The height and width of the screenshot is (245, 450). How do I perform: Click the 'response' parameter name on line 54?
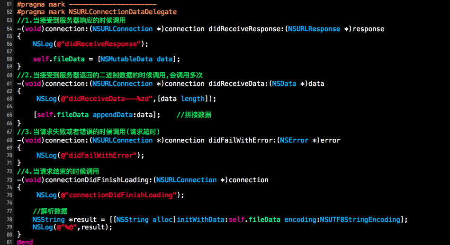pos(369,29)
